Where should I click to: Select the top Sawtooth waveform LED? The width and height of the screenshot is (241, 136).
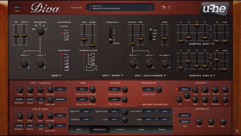tap(62, 54)
